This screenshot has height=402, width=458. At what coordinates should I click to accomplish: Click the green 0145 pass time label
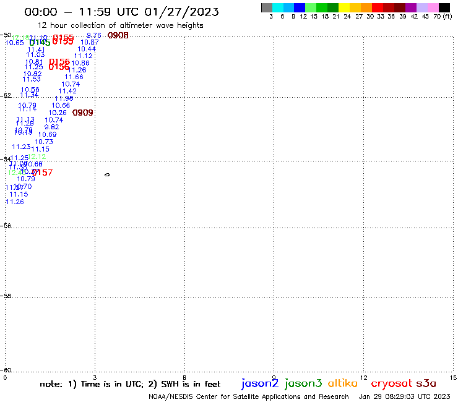40,43
